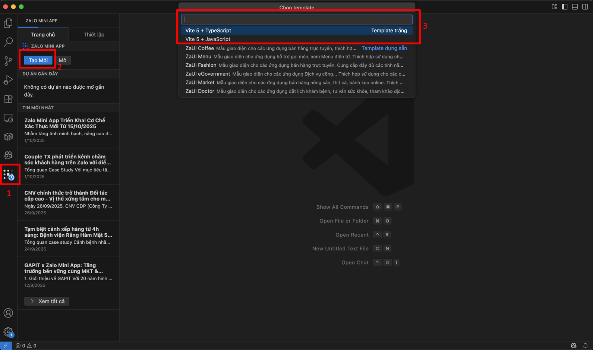Open Source Control view icon
Viewport: 593px width, 350px height.
point(8,61)
